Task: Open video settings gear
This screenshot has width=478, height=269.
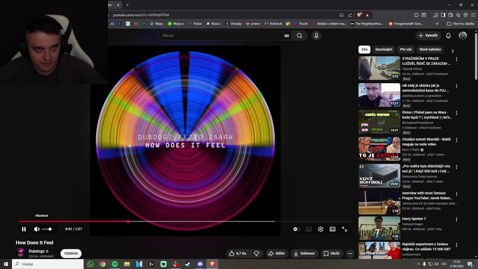Action: pyautogui.click(x=320, y=229)
